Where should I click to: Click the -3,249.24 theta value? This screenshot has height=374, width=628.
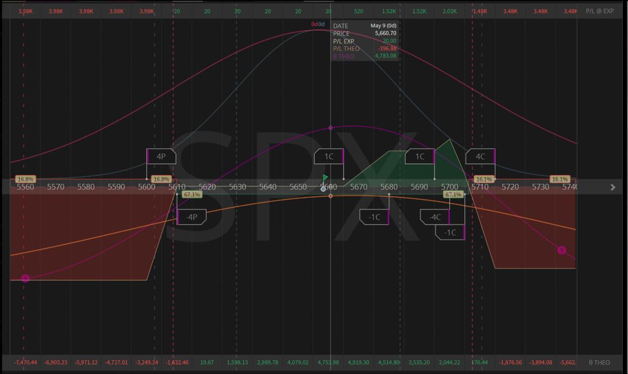point(147,363)
